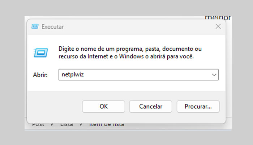Click the large Run program icon
Viewport: 253px width, 145px height.
[40, 53]
